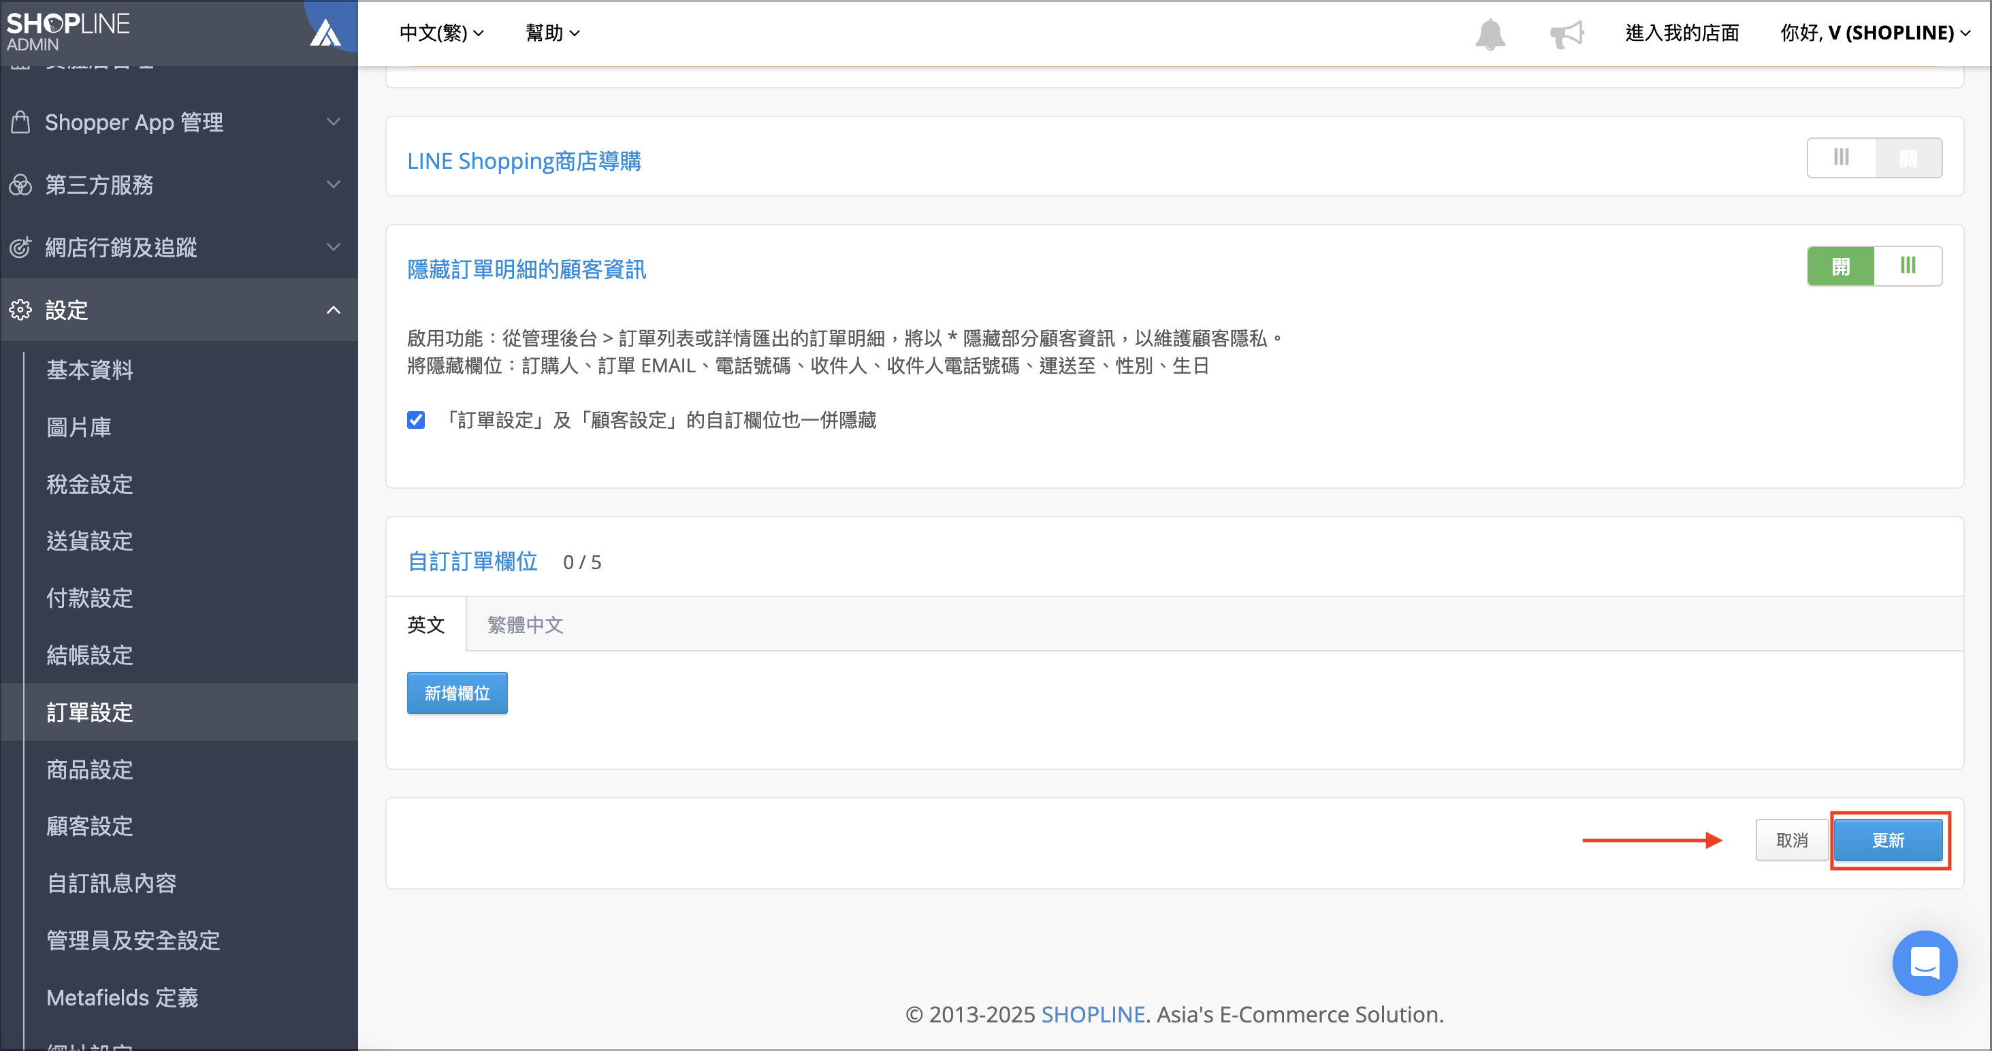Select the 英文 tab
This screenshot has width=1992, height=1051.
[x=426, y=624]
